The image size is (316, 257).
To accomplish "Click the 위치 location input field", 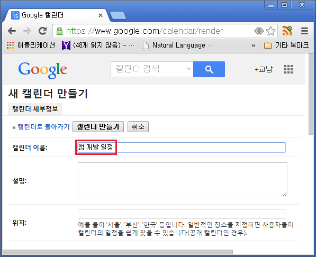I will [182, 214].
